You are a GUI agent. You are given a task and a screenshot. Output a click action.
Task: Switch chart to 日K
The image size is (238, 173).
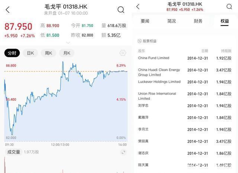pos(30,53)
